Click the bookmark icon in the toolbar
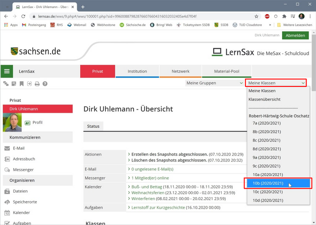The image size is (316, 225). (22, 84)
